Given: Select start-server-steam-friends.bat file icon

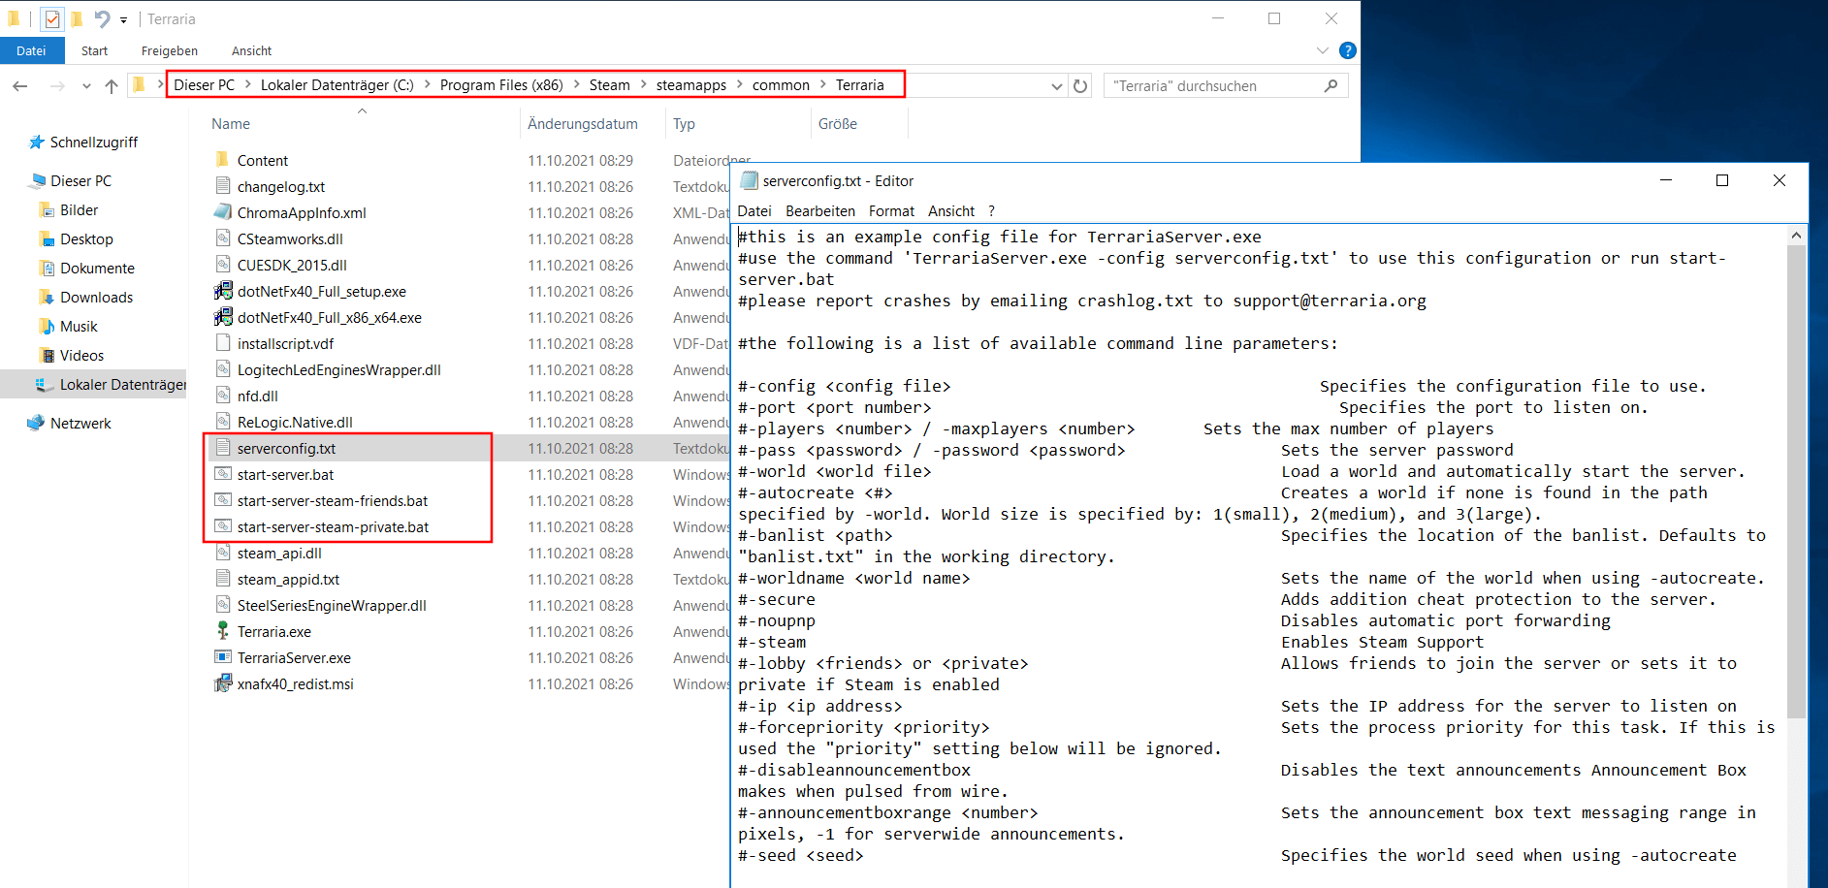Looking at the screenshot, I should tap(223, 500).
